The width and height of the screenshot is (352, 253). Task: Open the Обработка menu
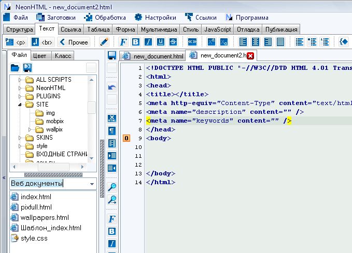point(105,18)
